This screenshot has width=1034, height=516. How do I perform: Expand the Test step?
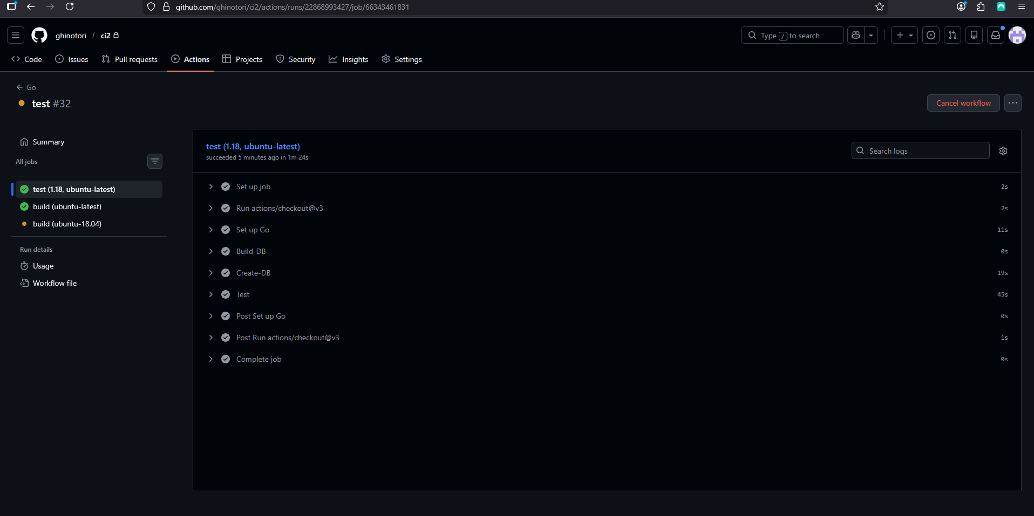pos(607,294)
